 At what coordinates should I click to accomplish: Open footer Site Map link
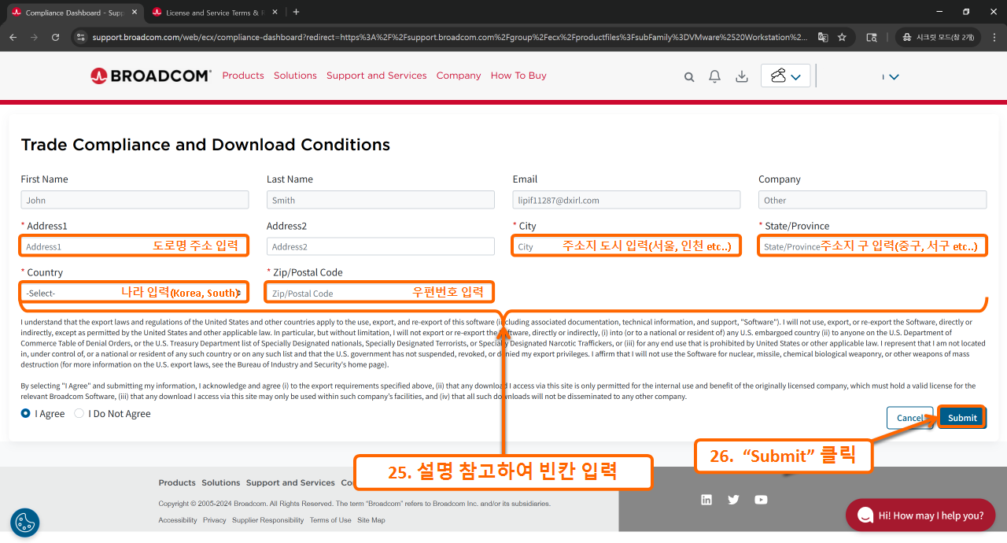click(x=371, y=520)
